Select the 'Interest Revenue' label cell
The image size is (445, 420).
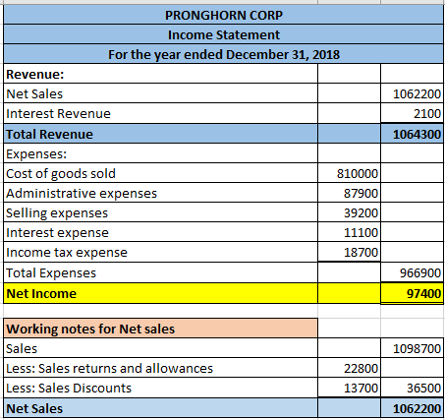pyautogui.click(x=160, y=113)
